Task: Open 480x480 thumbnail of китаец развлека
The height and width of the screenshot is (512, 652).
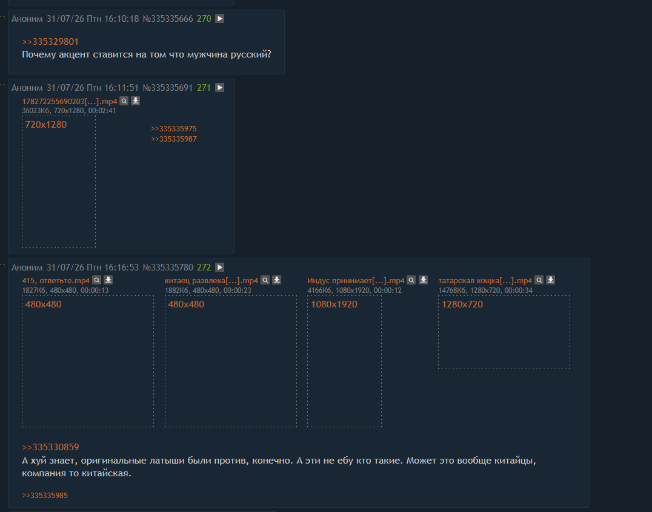Action: click(x=231, y=361)
